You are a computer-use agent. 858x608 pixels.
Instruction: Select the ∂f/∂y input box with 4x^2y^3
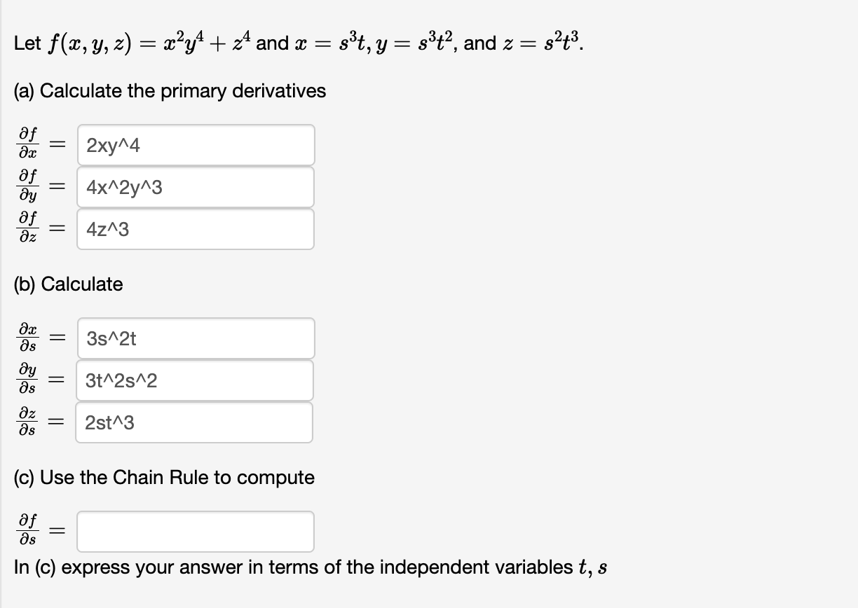[x=195, y=186]
